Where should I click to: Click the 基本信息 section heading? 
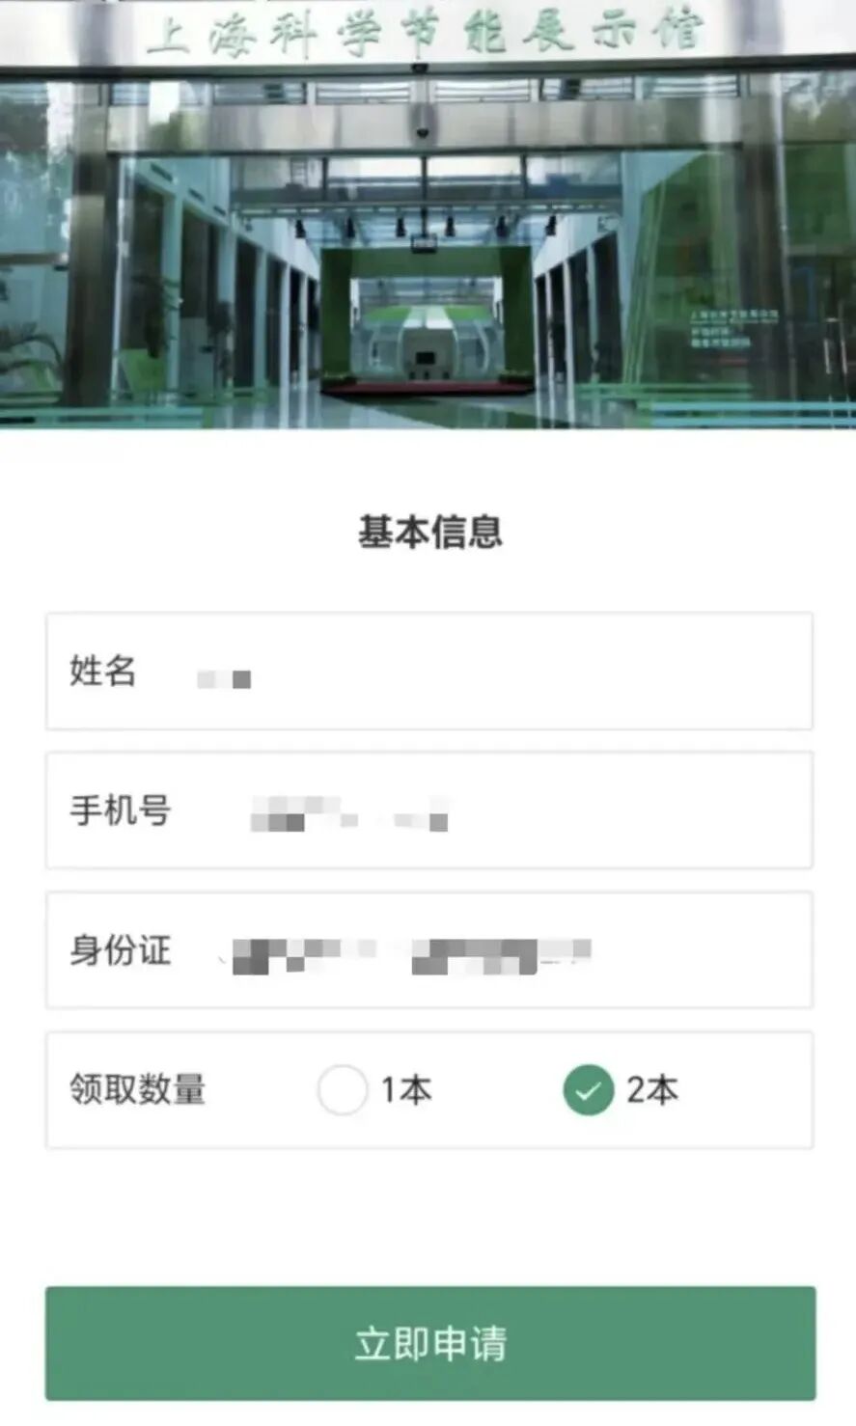click(x=430, y=533)
